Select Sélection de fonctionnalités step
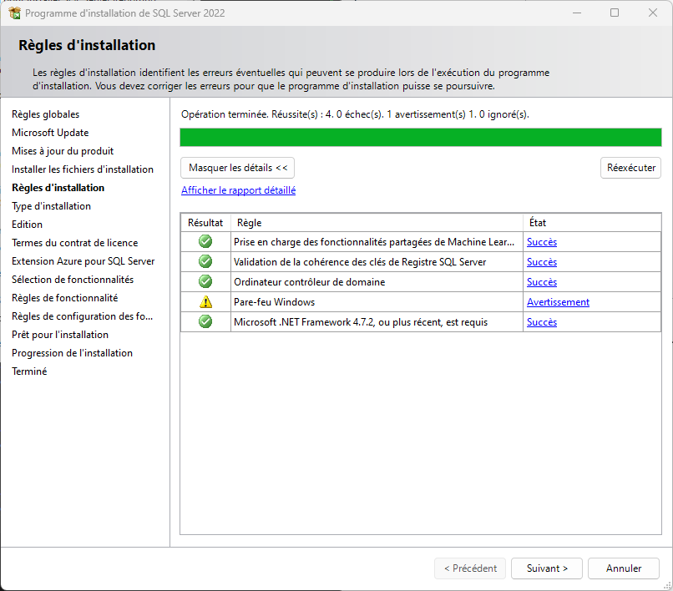The height and width of the screenshot is (591, 673). [73, 280]
